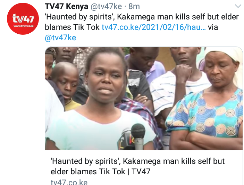The width and height of the screenshot is (244, 185).
Task: Click the word 'via' in tweet text
Action: (213, 27)
